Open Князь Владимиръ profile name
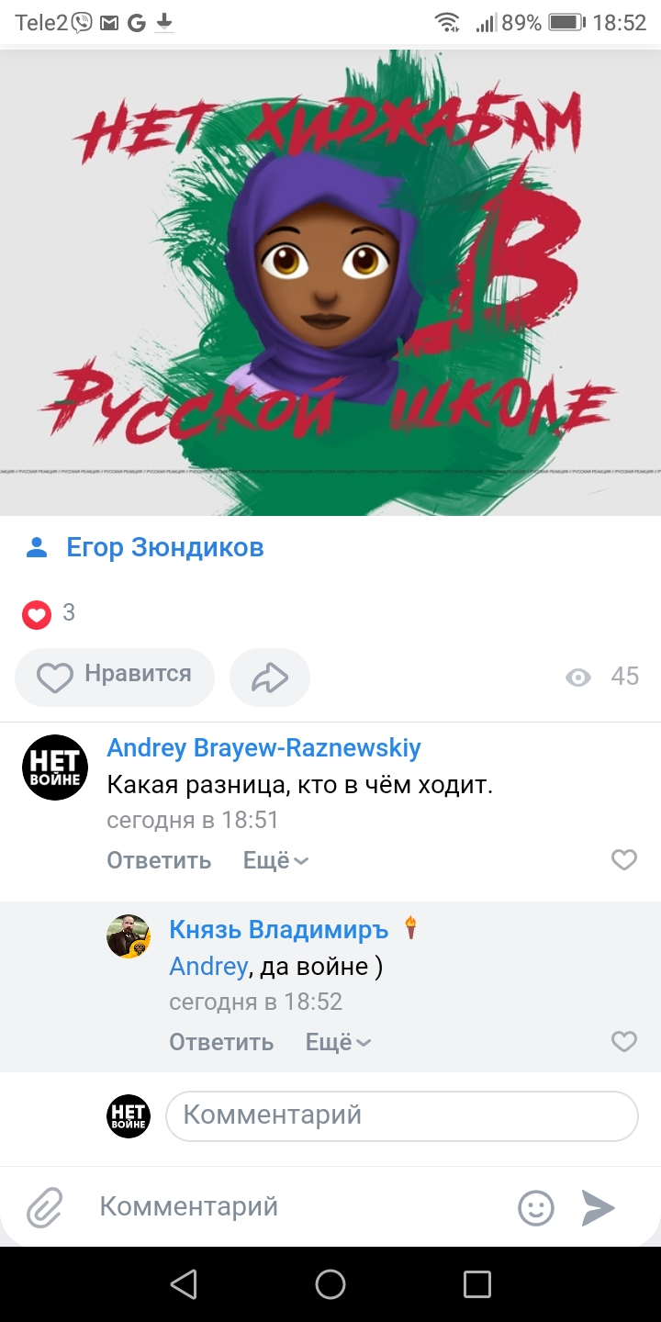 pos(279,930)
